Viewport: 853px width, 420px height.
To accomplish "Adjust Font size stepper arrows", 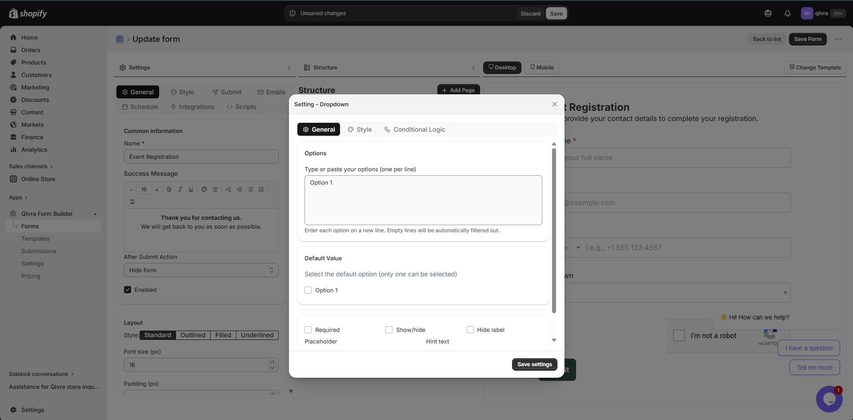I will [272, 365].
